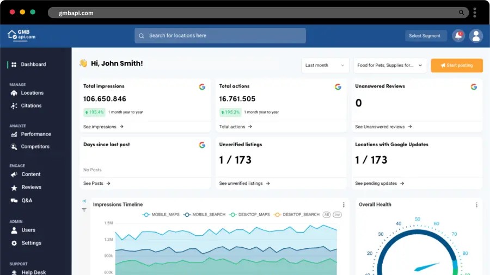
Task: Open the user profile avatar
Action: (x=476, y=36)
